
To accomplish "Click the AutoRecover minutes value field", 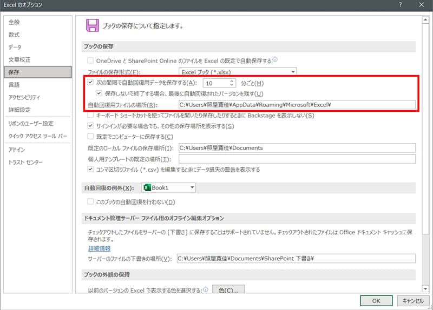I will point(216,83).
